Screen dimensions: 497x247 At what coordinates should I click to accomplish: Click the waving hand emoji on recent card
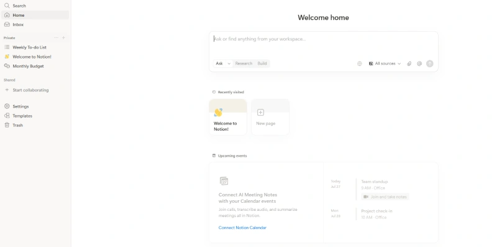point(218,113)
